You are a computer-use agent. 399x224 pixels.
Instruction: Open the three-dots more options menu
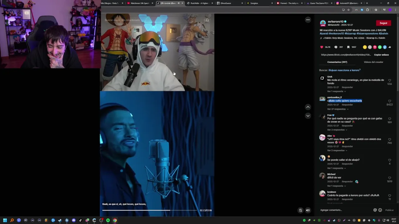tap(308, 20)
